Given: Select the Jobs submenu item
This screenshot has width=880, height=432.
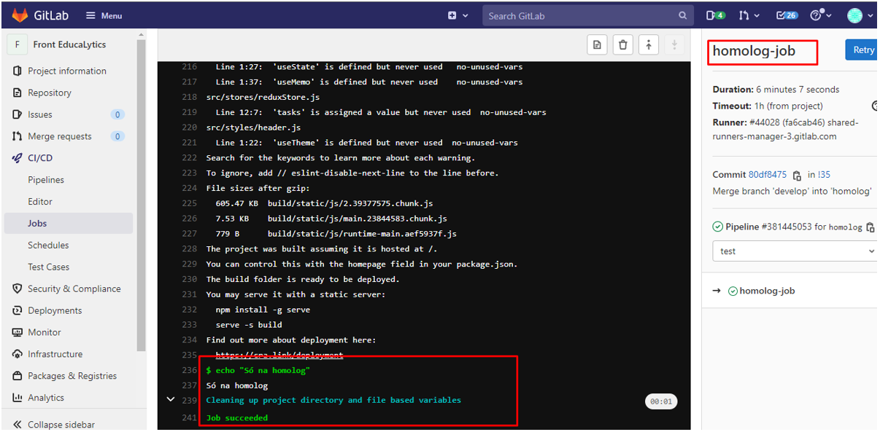Looking at the screenshot, I should coord(69,224).
